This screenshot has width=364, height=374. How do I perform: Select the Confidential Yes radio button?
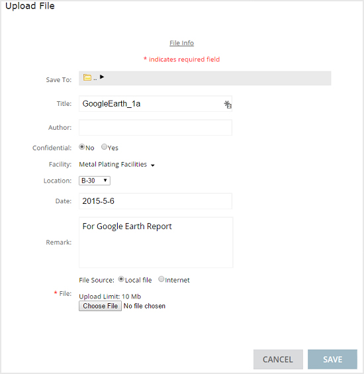coord(104,147)
